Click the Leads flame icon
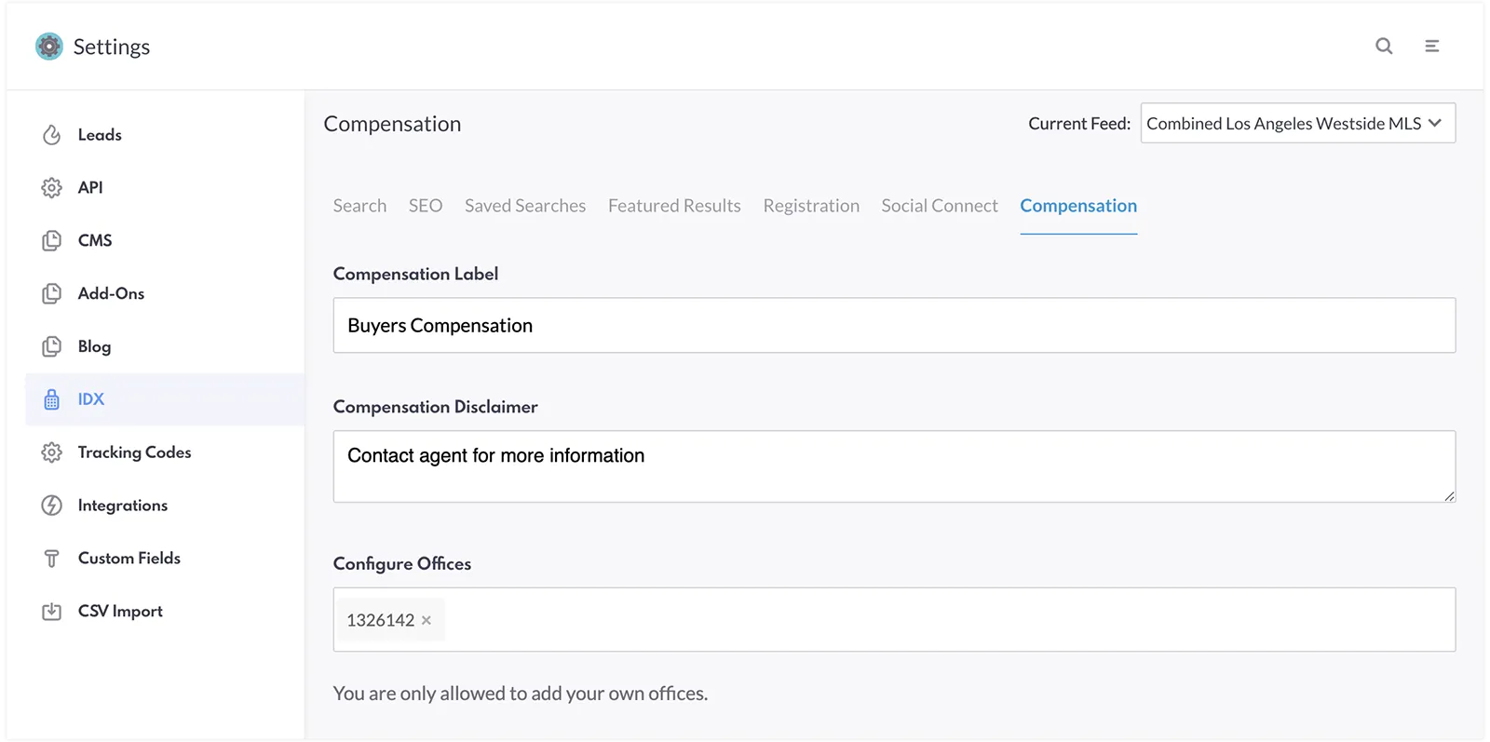Screen dimensions: 1490x742 pos(52,135)
